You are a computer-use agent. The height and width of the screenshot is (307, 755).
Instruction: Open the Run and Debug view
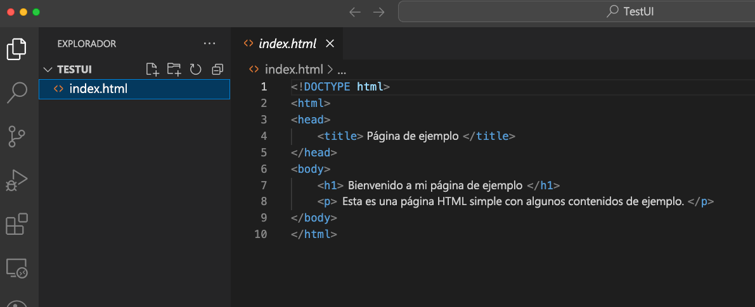tap(17, 180)
